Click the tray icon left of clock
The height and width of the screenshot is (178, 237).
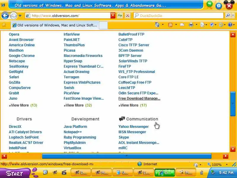(213, 172)
